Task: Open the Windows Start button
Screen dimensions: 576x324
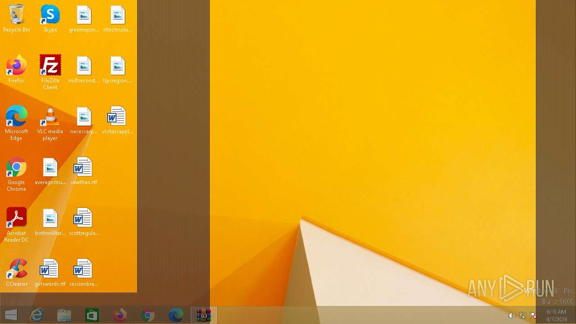Action: pos(11,315)
